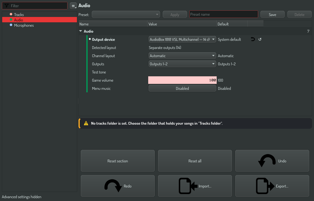Click the 'Separate outputs (14)' value

coord(165,48)
